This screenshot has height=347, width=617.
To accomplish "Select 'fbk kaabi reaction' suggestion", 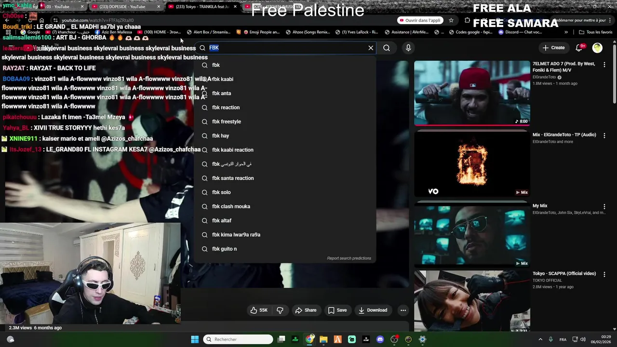I will tap(284, 150).
